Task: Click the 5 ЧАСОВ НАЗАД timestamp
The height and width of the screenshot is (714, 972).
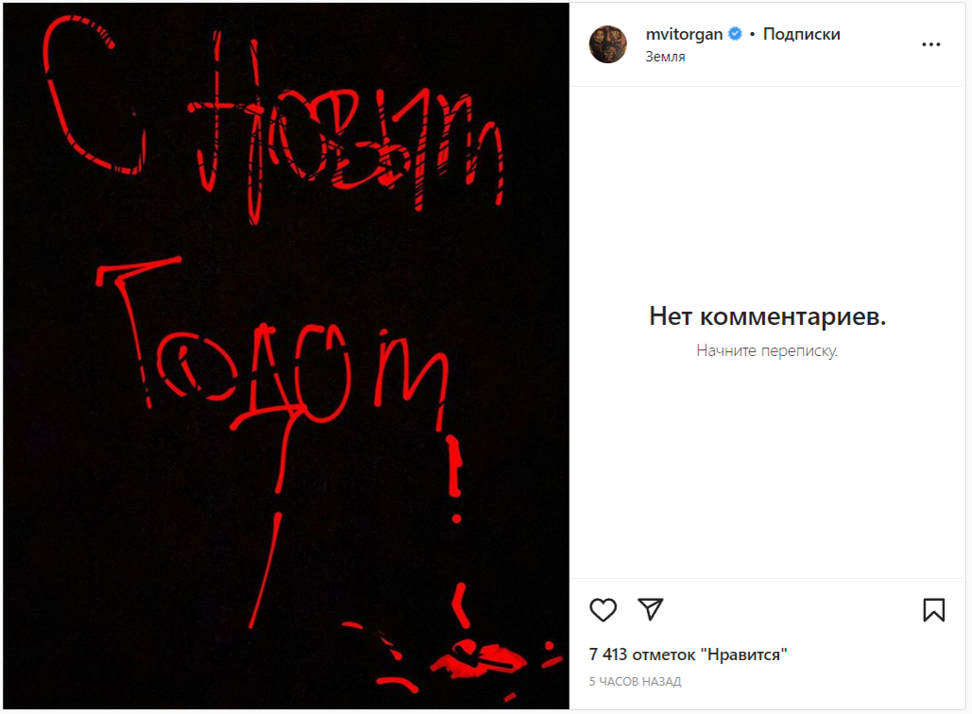Action: 635,681
